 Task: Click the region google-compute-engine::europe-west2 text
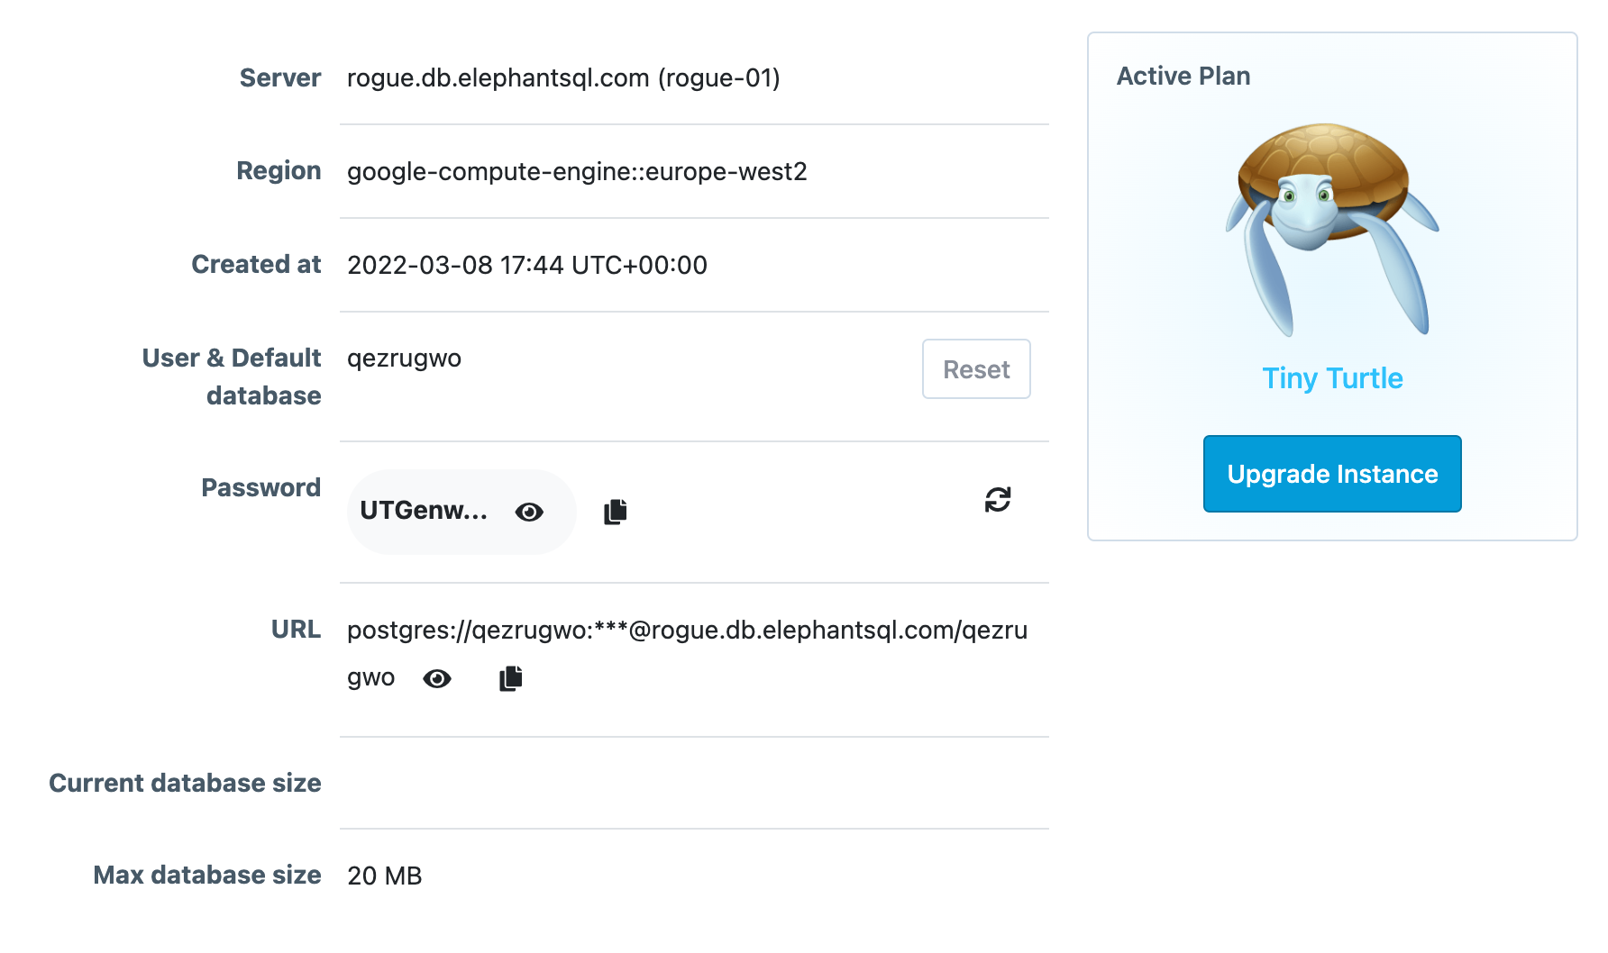coord(577,171)
